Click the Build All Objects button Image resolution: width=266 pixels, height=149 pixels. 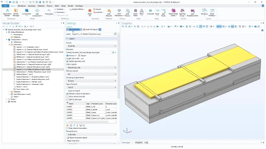click(91, 29)
